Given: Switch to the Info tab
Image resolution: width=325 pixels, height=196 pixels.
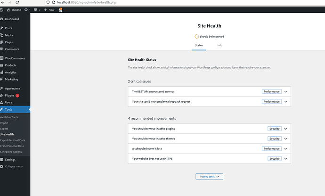Looking at the screenshot, I should pyautogui.click(x=219, y=45).
